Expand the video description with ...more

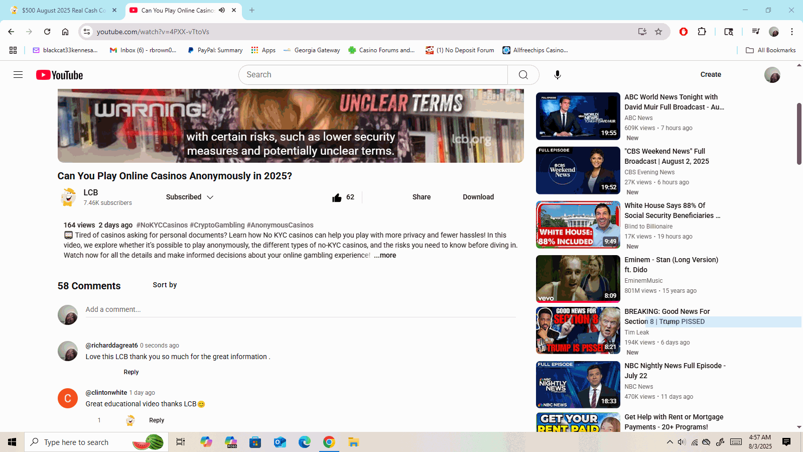pyautogui.click(x=385, y=256)
